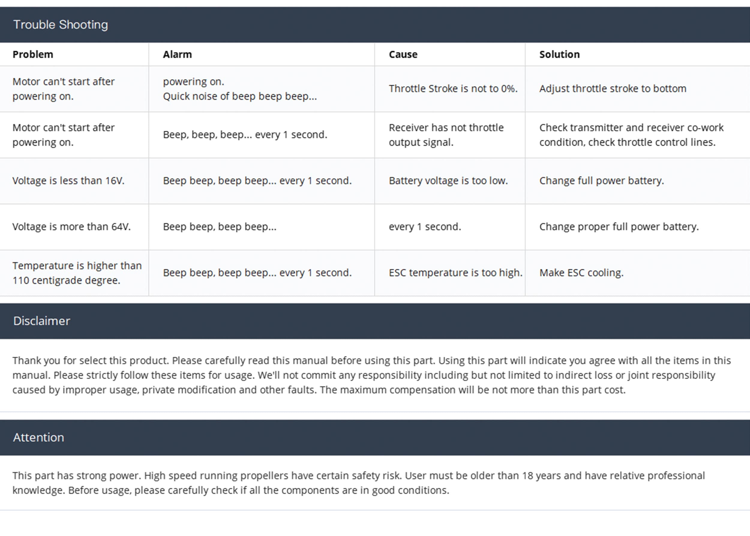Click the 'Make ESC cooling' solution cell
The height and width of the screenshot is (536, 750).
click(x=581, y=273)
